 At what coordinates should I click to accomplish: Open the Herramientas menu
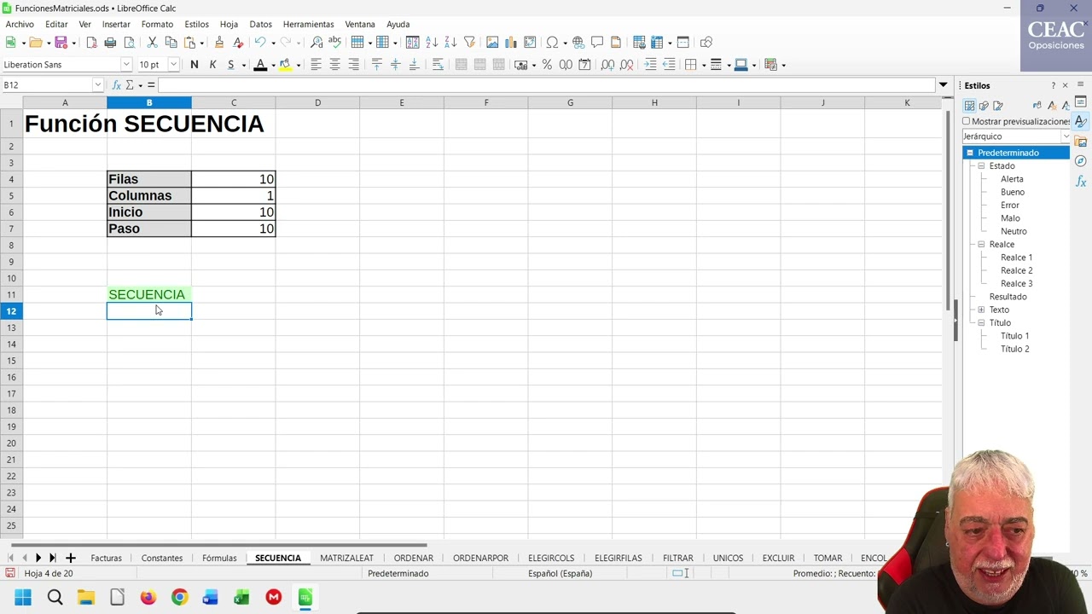coord(308,24)
